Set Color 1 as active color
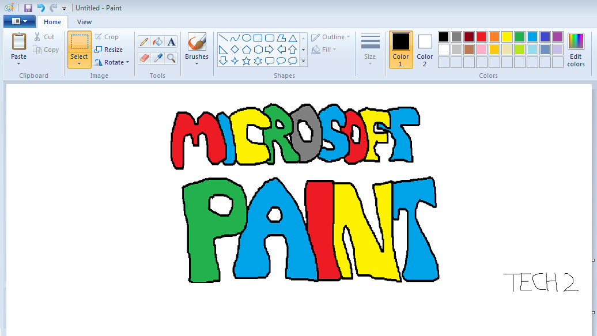Screen dimensions: 597x336 [401, 50]
